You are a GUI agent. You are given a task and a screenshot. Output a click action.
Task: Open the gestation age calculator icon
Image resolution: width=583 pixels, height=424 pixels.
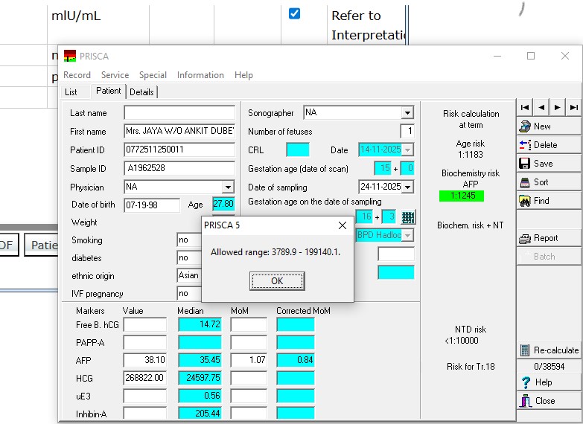tap(408, 217)
